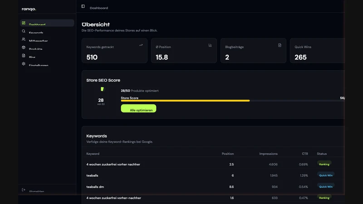
Task: Click the ranqo. logo
Action: [29, 9]
